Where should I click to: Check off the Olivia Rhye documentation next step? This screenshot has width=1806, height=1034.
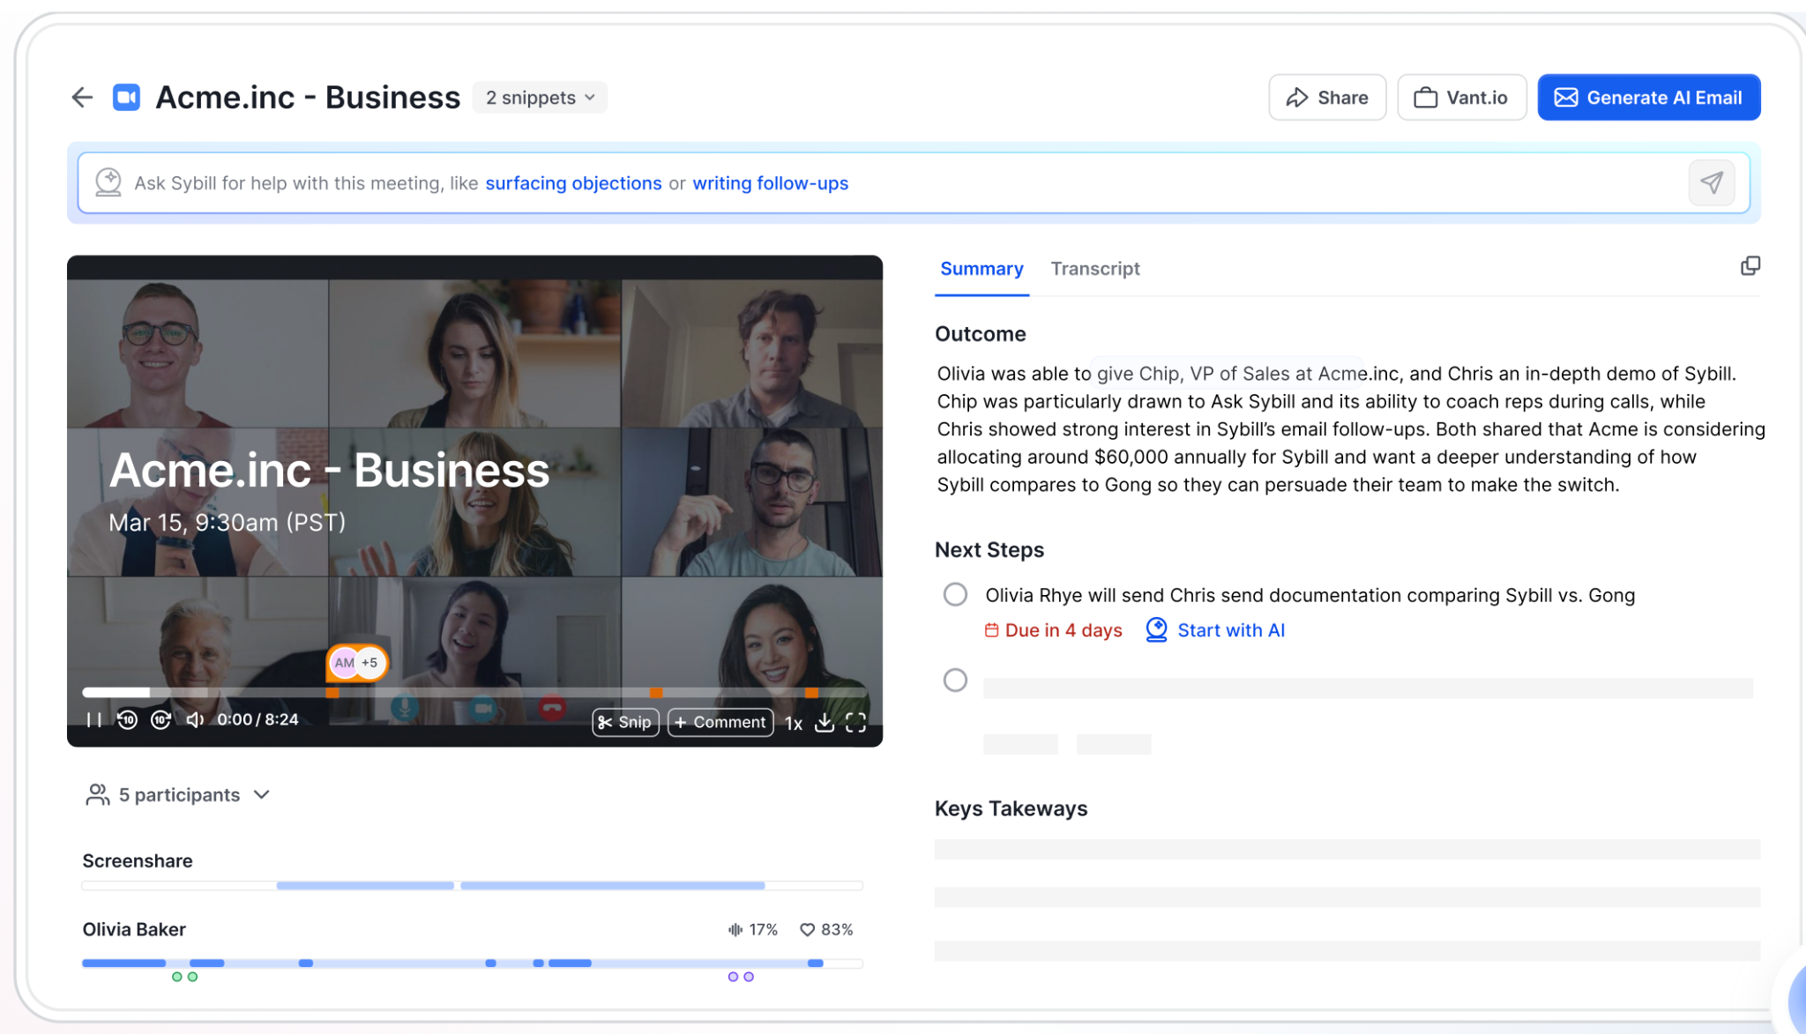pos(955,594)
